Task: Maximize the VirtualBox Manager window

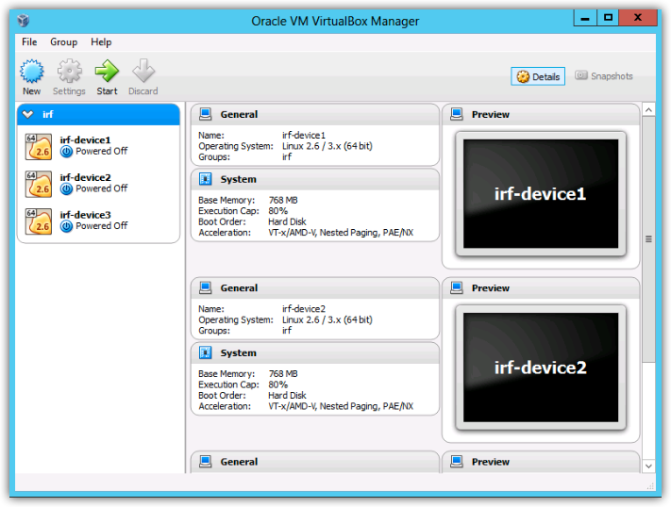Action: 608,18
